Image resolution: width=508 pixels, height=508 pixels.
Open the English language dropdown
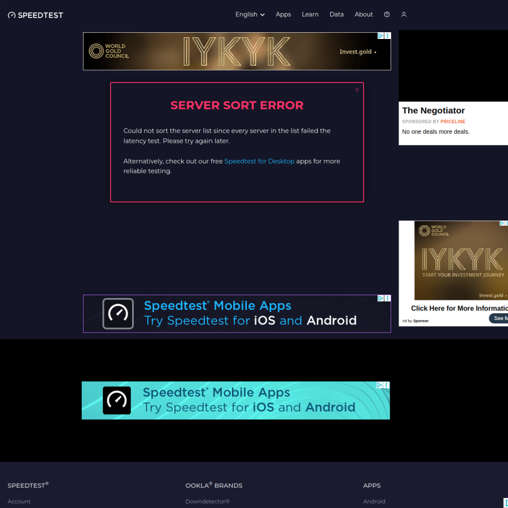pyautogui.click(x=250, y=14)
